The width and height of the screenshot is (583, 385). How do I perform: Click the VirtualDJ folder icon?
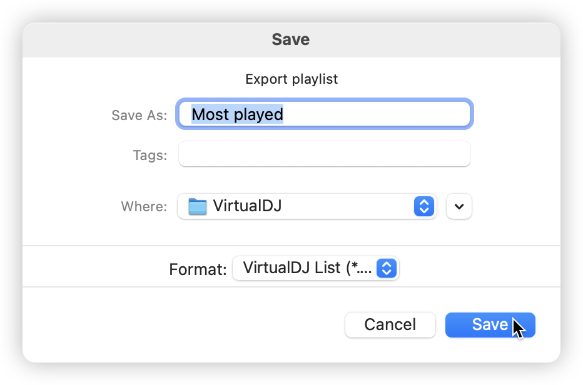click(x=198, y=206)
